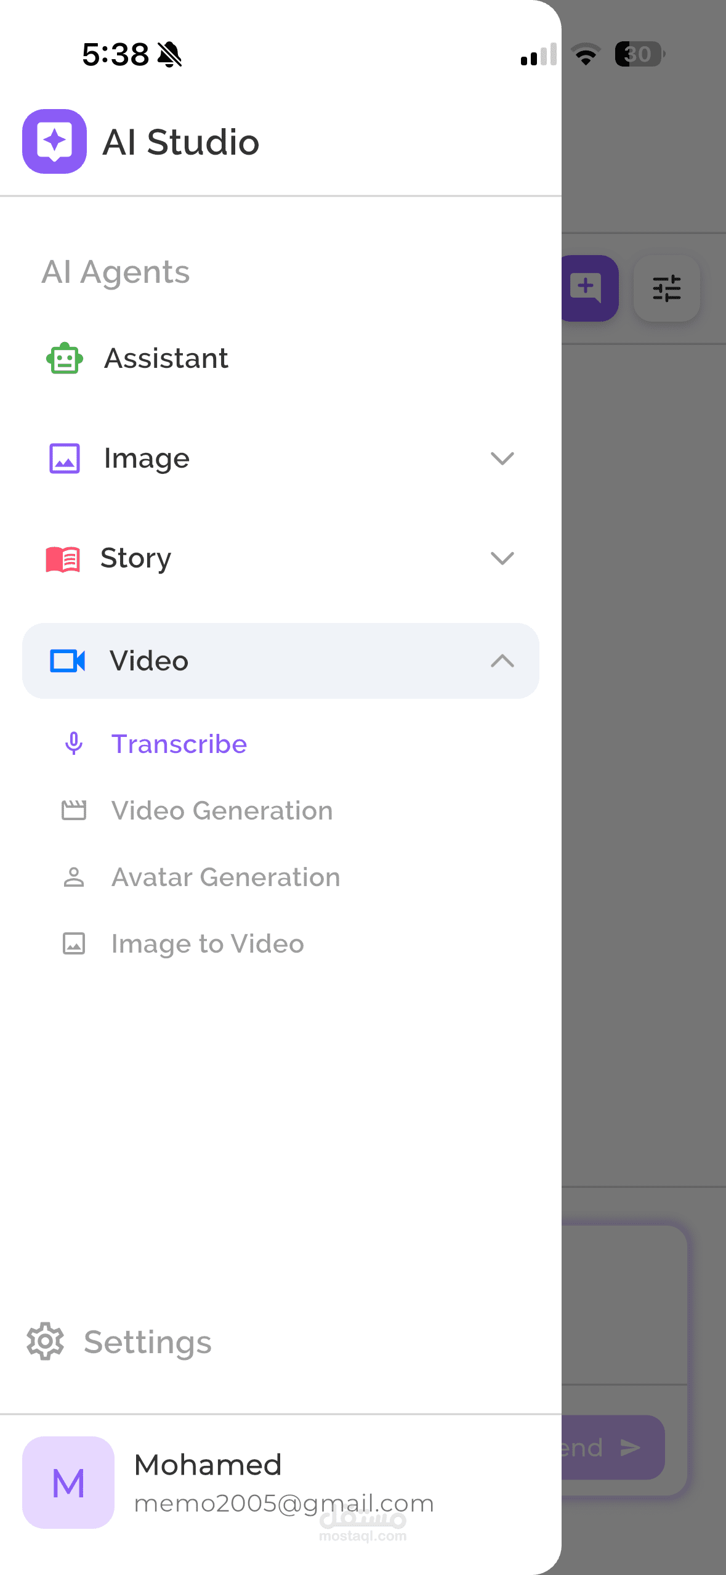Viewport: 726px width, 1575px height.
Task: Tap the Video Generation clapperboard icon
Action: [x=74, y=810]
